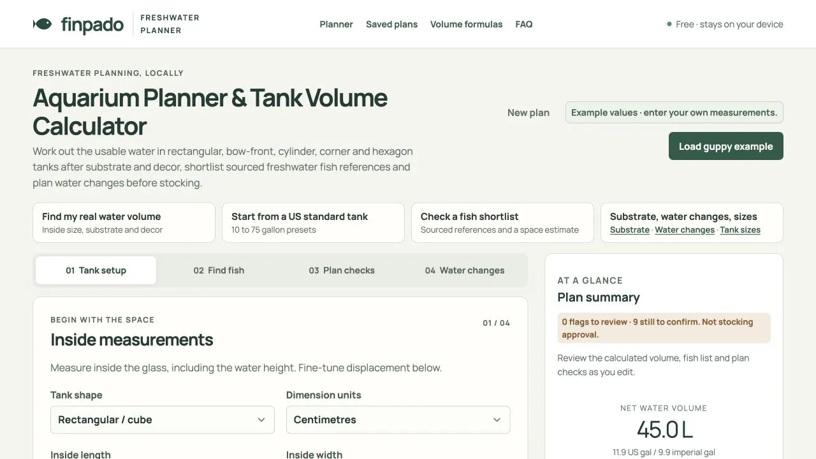The image size is (816, 459).
Task: Switch to the 02 Find fish tab
Action: click(219, 270)
